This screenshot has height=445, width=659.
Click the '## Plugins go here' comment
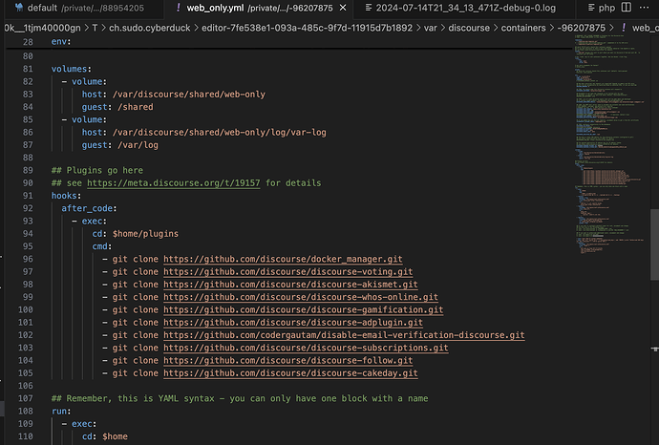97,171
